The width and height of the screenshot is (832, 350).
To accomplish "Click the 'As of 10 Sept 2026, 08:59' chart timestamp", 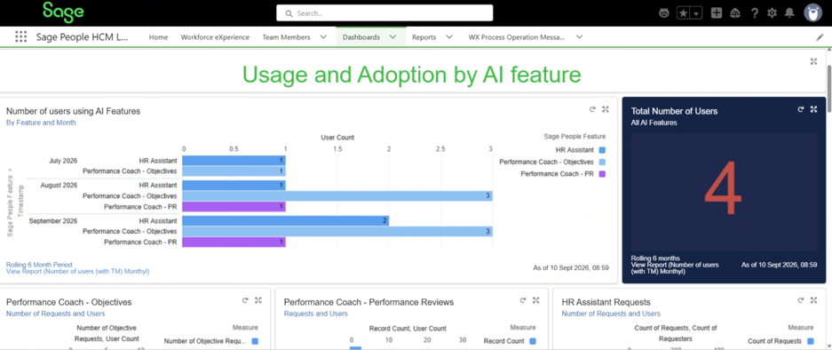I will (571, 268).
